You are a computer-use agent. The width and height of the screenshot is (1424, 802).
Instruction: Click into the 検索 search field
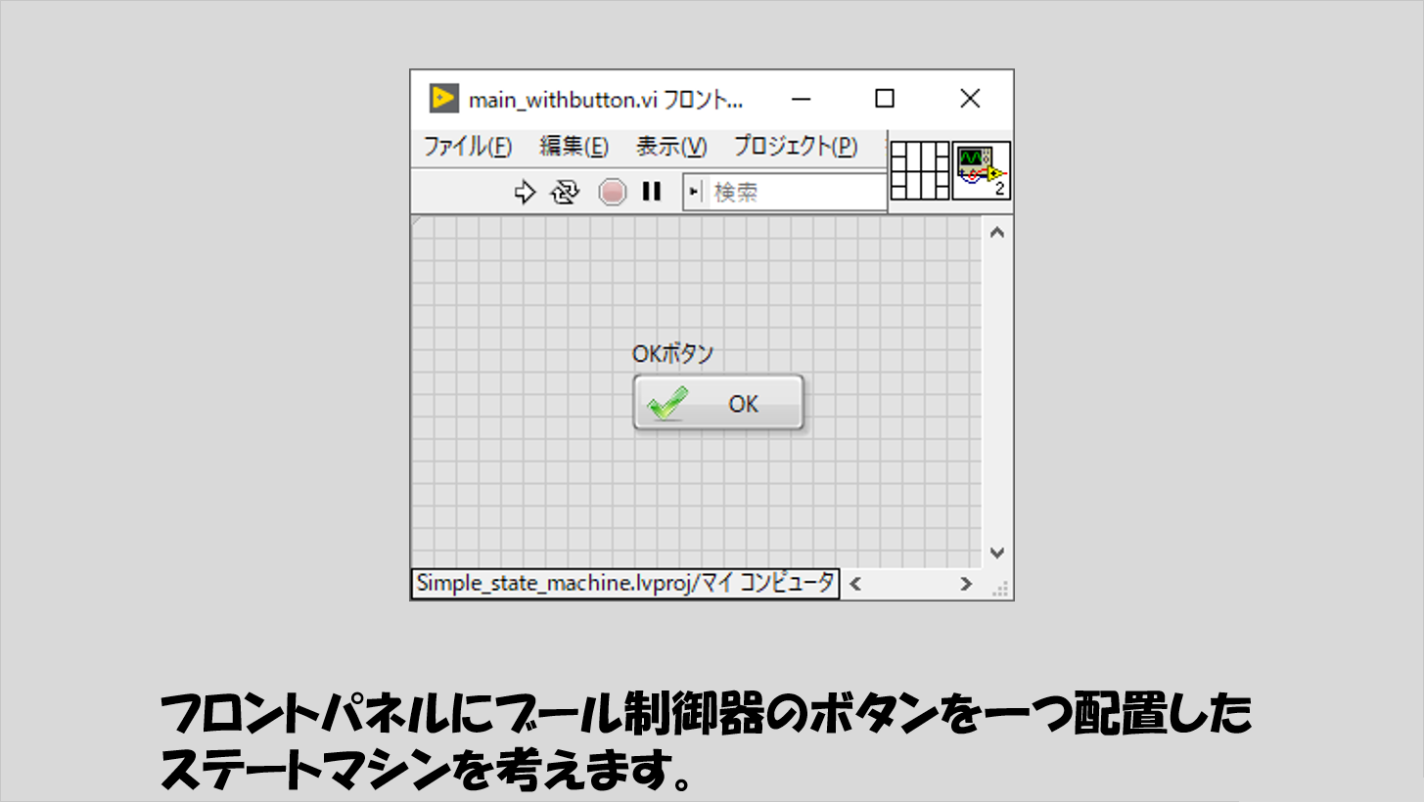793,193
